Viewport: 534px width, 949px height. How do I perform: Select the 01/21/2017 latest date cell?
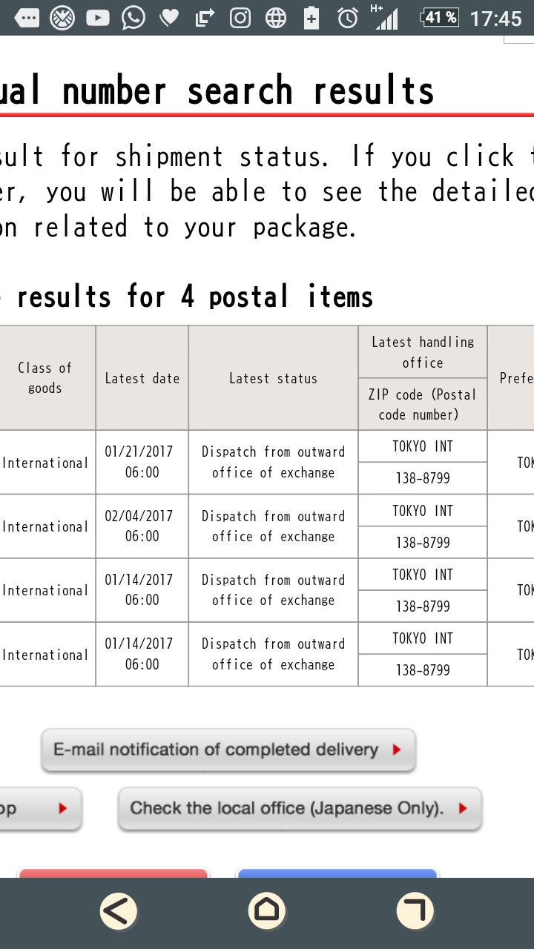coord(142,462)
